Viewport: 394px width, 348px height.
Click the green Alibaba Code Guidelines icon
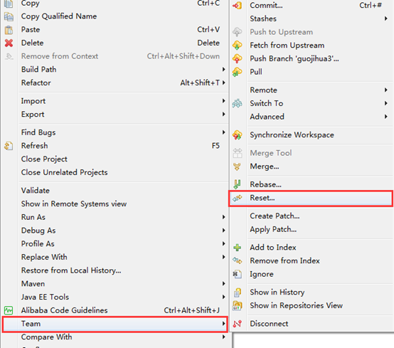pyautogui.click(x=9, y=310)
